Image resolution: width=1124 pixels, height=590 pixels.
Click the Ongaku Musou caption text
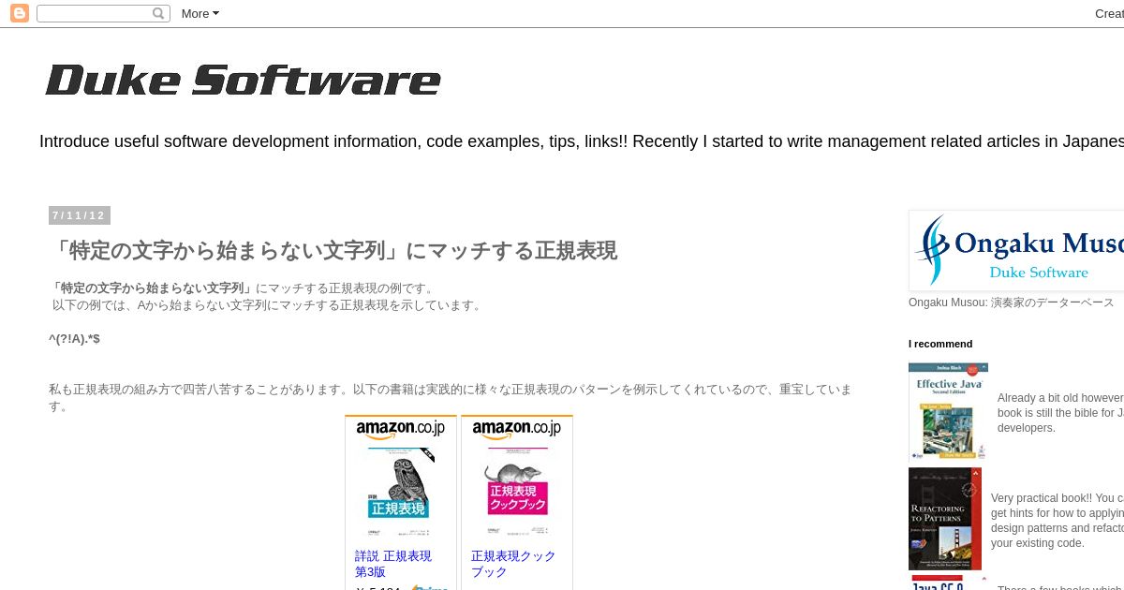1012,302
